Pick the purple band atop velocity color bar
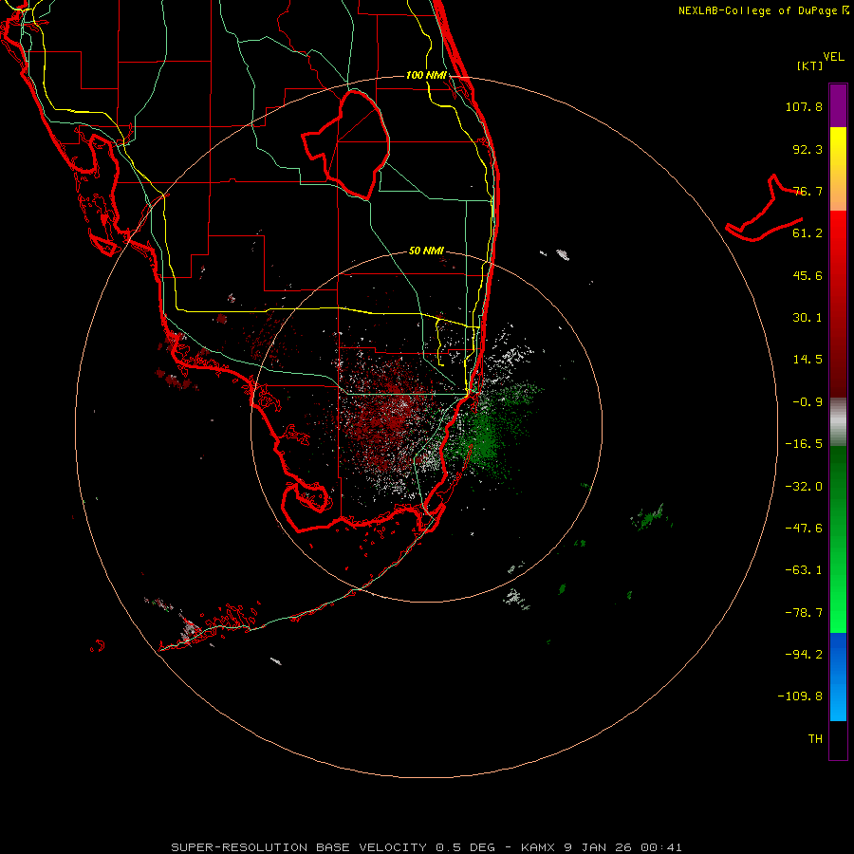 838,105
